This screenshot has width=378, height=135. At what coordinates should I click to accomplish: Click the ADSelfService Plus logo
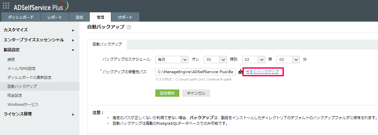pos(41,6)
